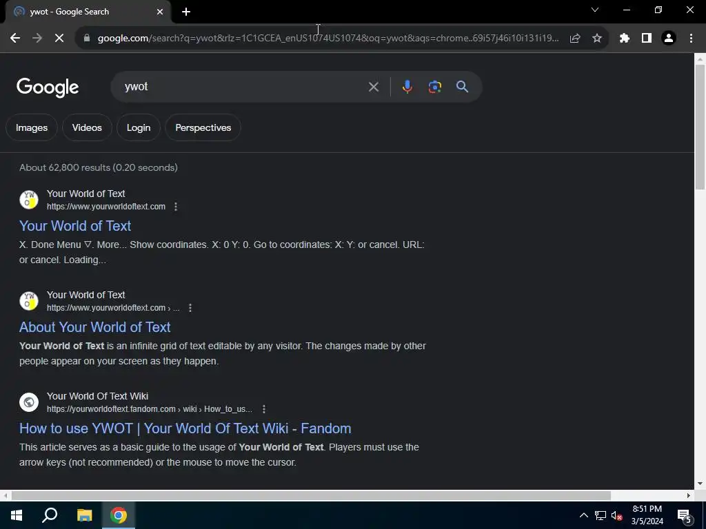The image size is (706, 529).
Task: Click the vertical scrollbar thumb
Action: click(700, 127)
